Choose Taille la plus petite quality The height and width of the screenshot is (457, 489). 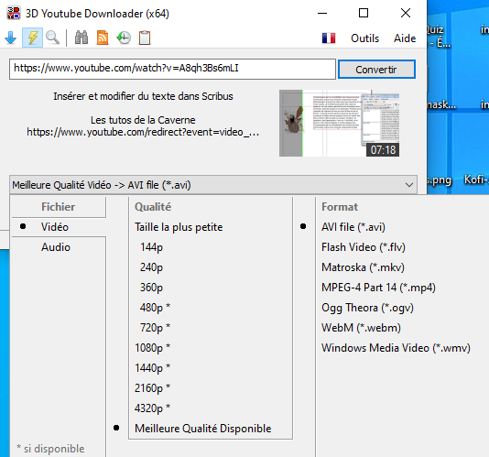click(x=179, y=227)
